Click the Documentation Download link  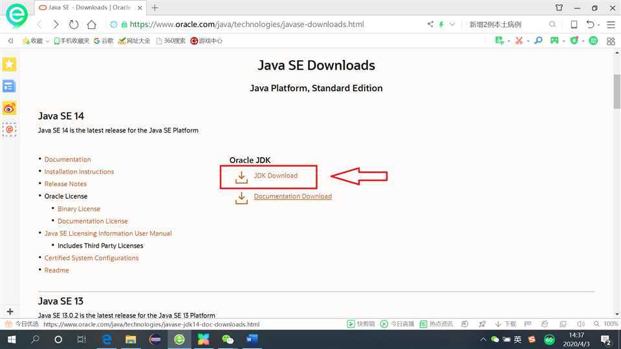(292, 196)
